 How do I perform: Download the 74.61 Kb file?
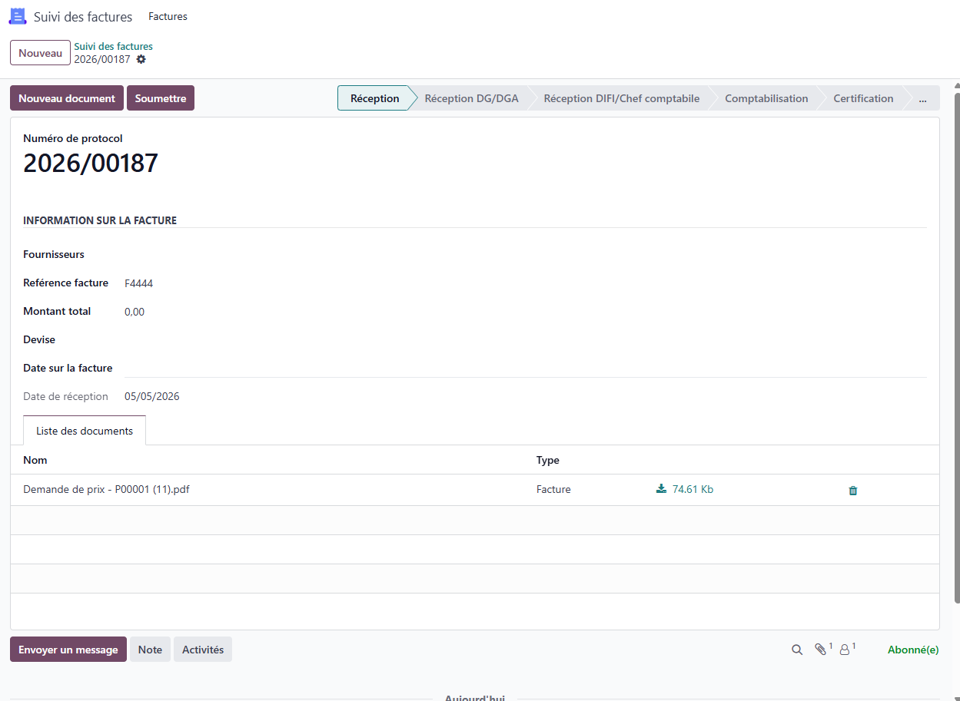pyautogui.click(x=684, y=489)
